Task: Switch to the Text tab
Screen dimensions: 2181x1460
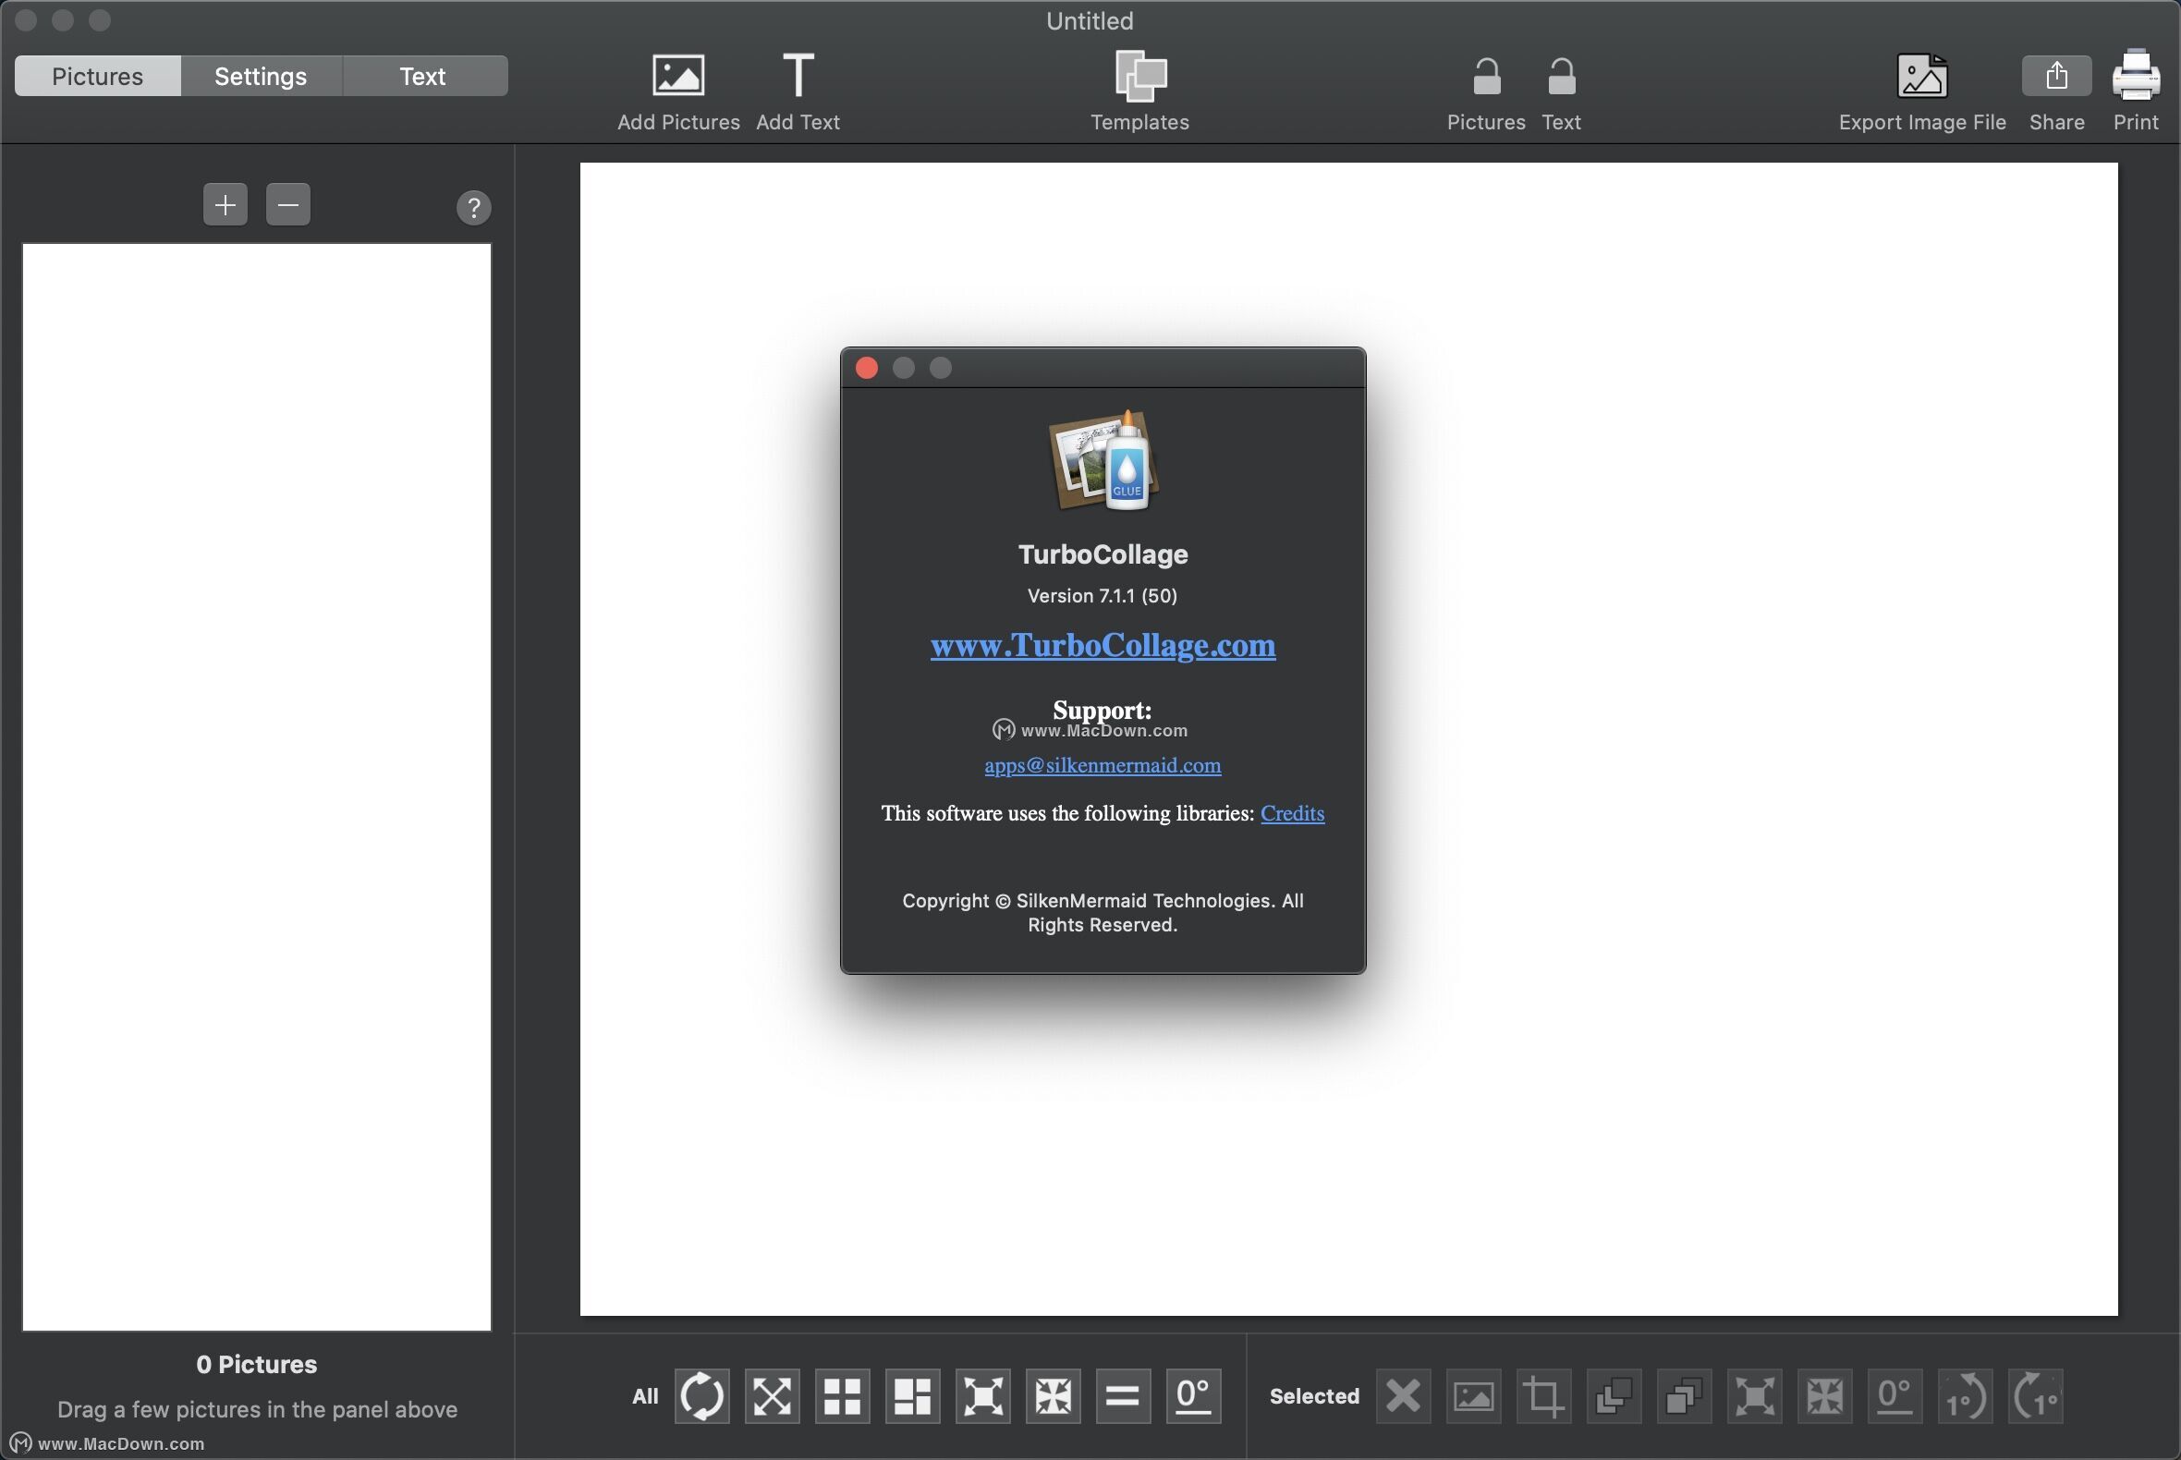Action: click(x=423, y=76)
